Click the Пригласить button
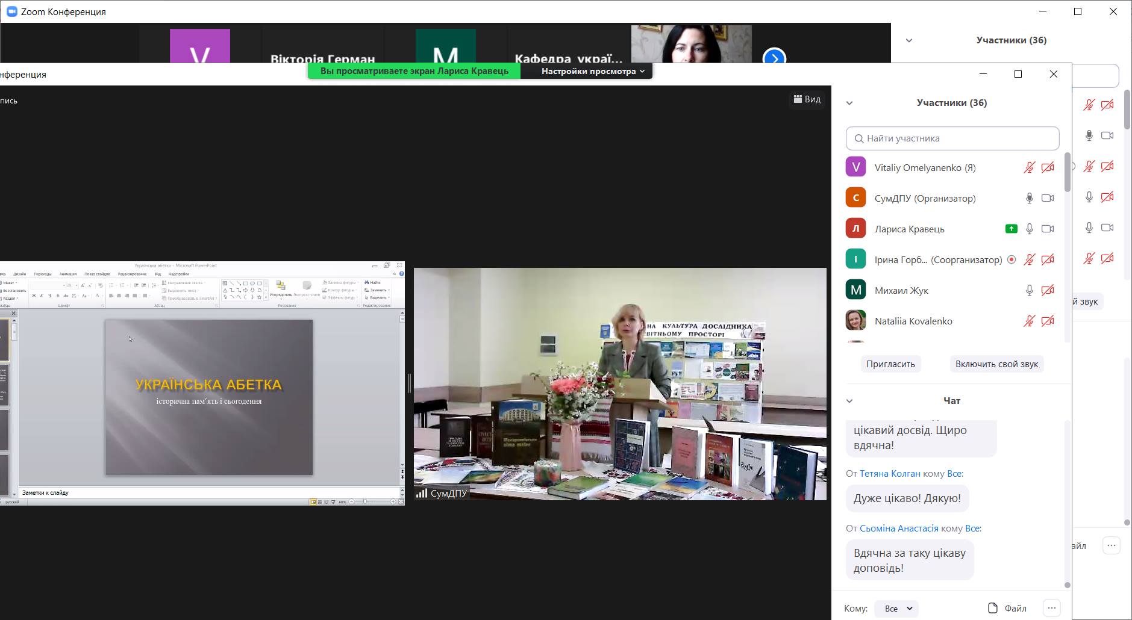The height and width of the screenshot is (620, 1132). 890,364
